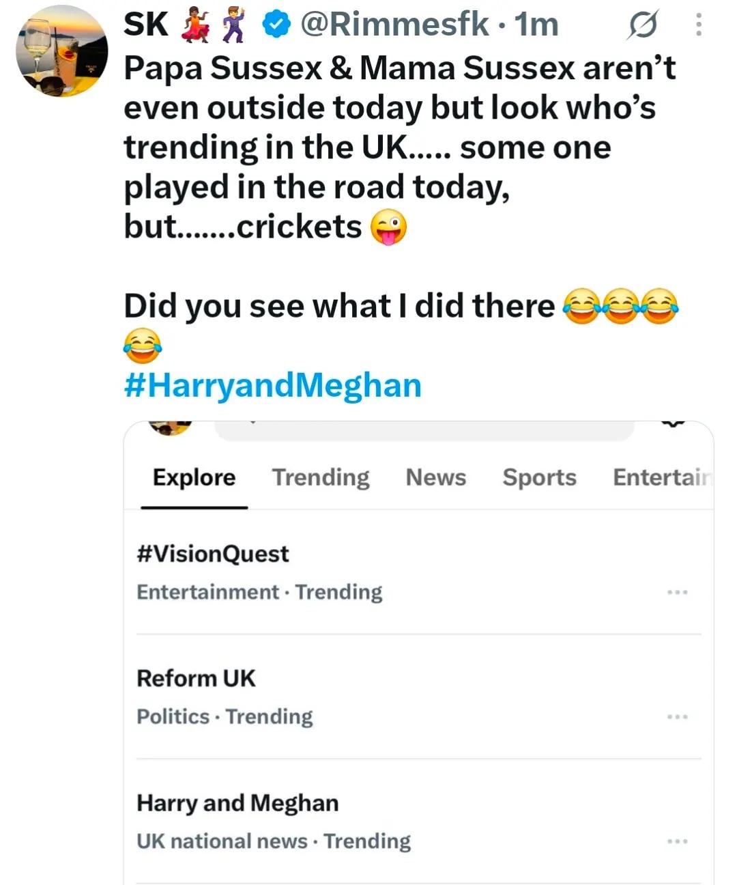The width and height of the screenshot is (737, 885).
Task: Open options dots for #VisionQuest trend
Action: [678, 592]
